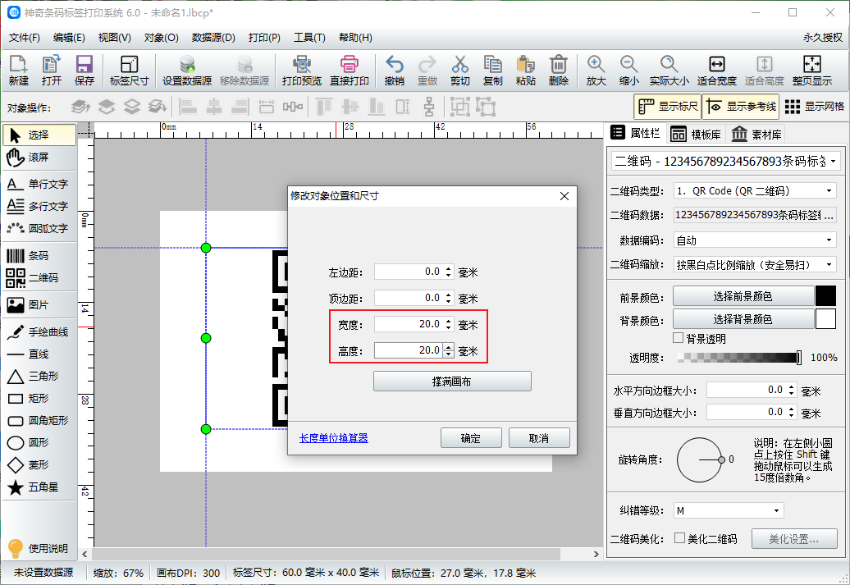Cancel the dialog with 取消

(539, 438)
